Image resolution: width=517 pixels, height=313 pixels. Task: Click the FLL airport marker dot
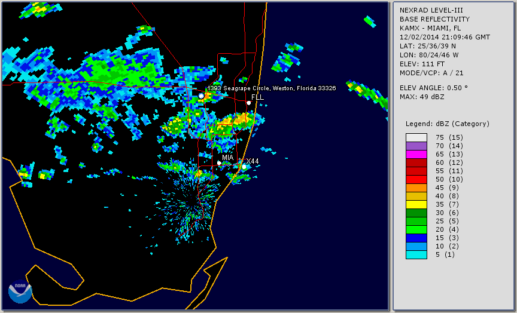(x=248, y=103)
